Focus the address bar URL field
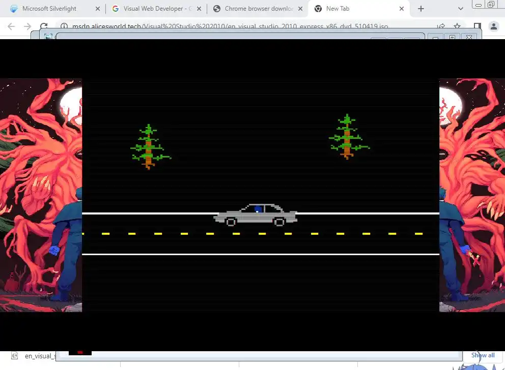Viewport: 505px width, 370px height. click(x=230, y=26)
